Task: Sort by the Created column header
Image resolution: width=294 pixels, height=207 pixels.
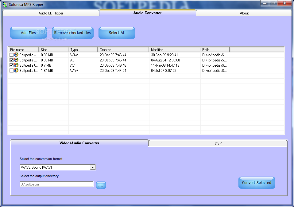Action: tap(123, 50)
